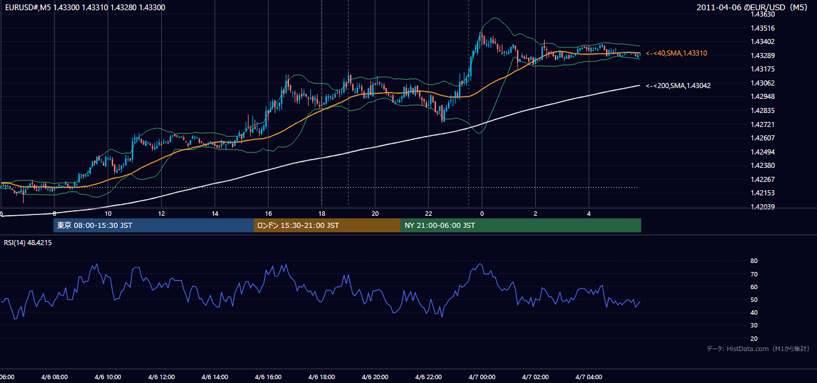Screen dimensions: 817x383
Task: Click bottom time label 4/7 02:00
Action: click(x=535, y=377)
